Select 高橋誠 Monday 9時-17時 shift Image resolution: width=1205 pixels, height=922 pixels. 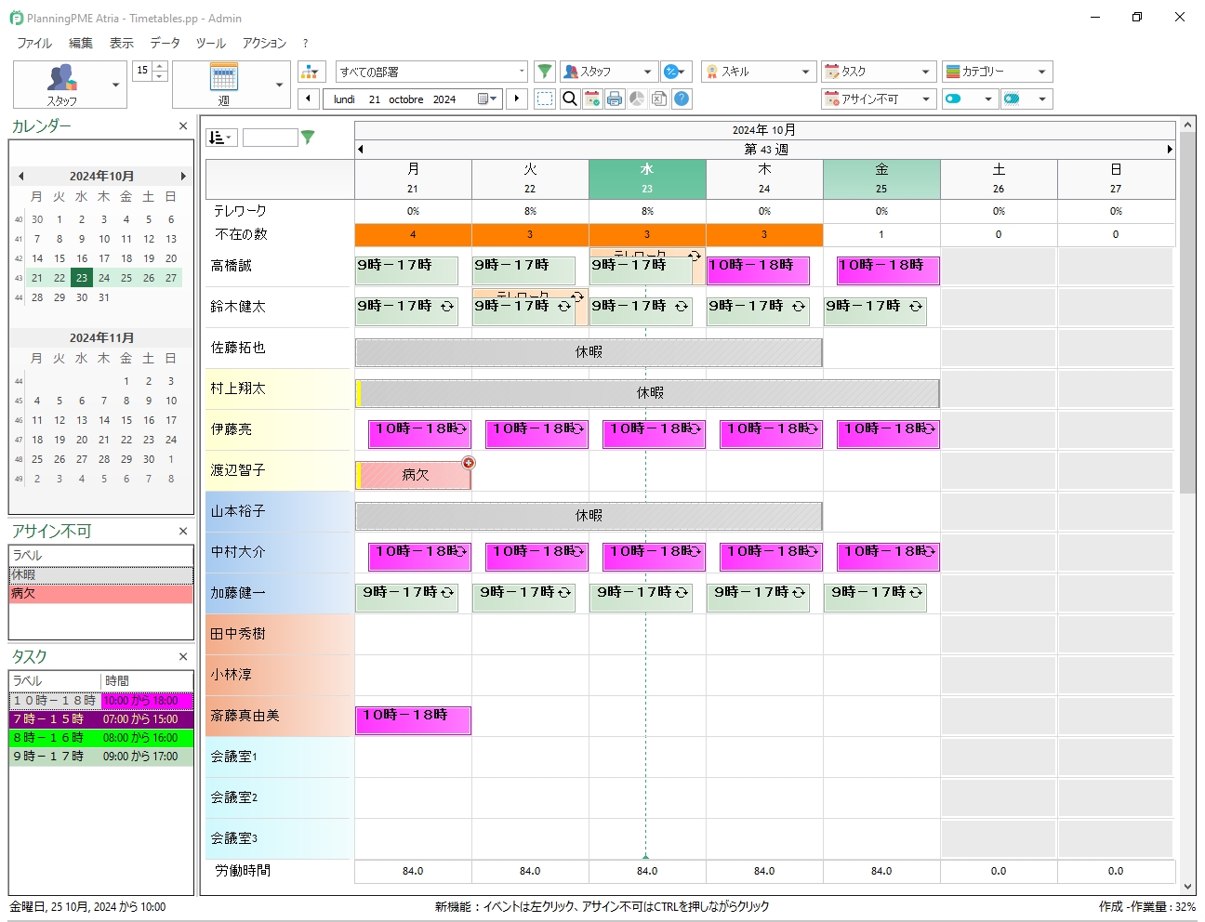point(406,270)
